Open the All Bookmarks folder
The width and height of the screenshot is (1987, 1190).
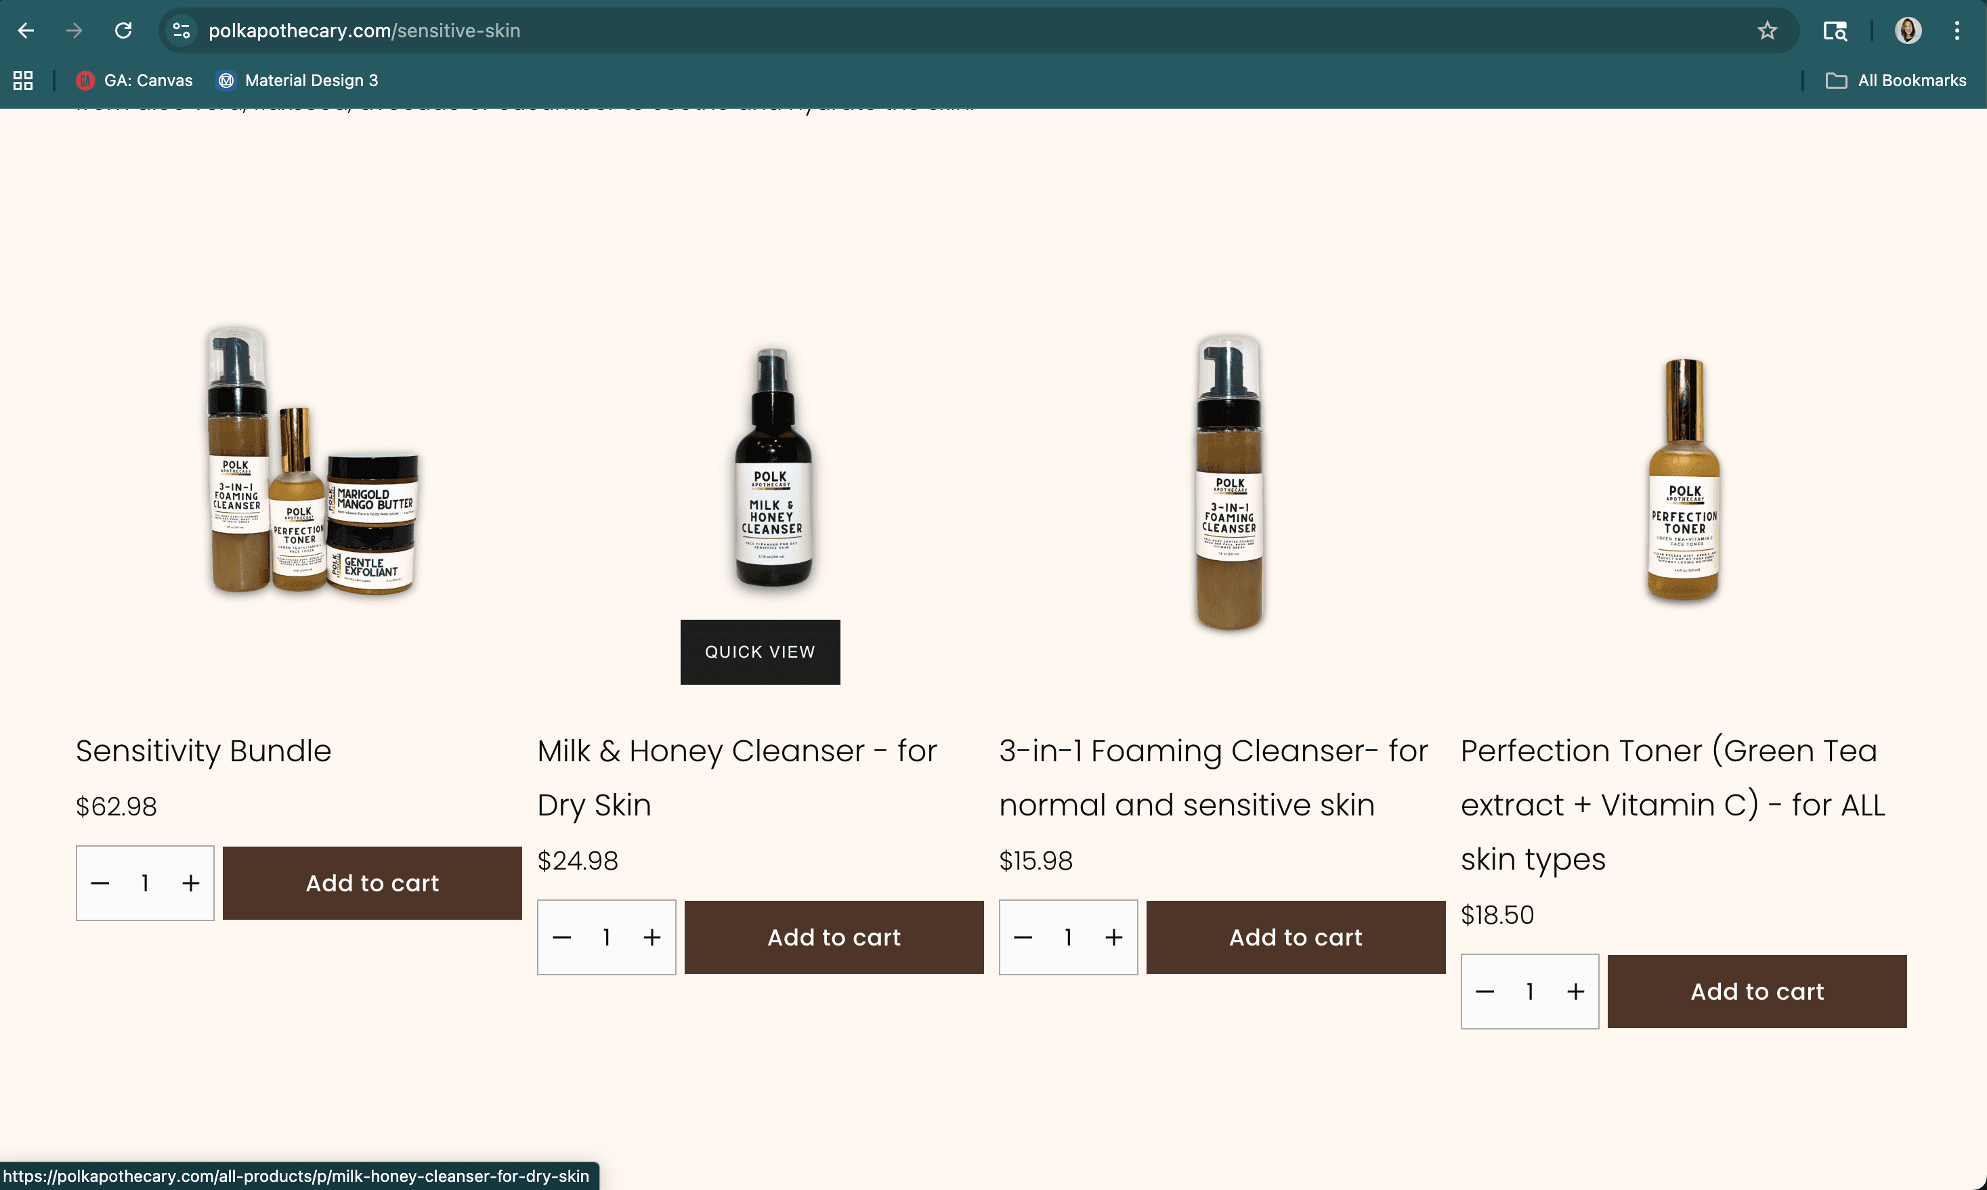coord(1896,80)
